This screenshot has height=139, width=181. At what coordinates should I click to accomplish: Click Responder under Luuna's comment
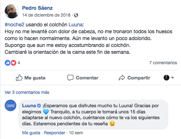(54, 133)
